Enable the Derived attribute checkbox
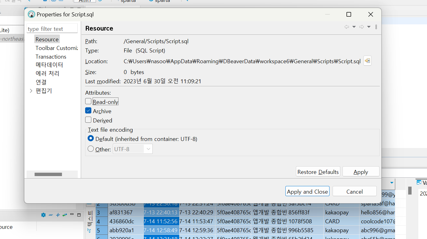Viewport: 427px width, 239px height. (88, 120)
